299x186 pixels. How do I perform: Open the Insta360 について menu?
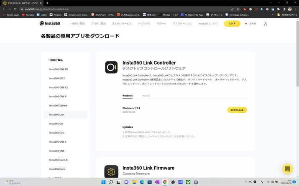point(208,24)
